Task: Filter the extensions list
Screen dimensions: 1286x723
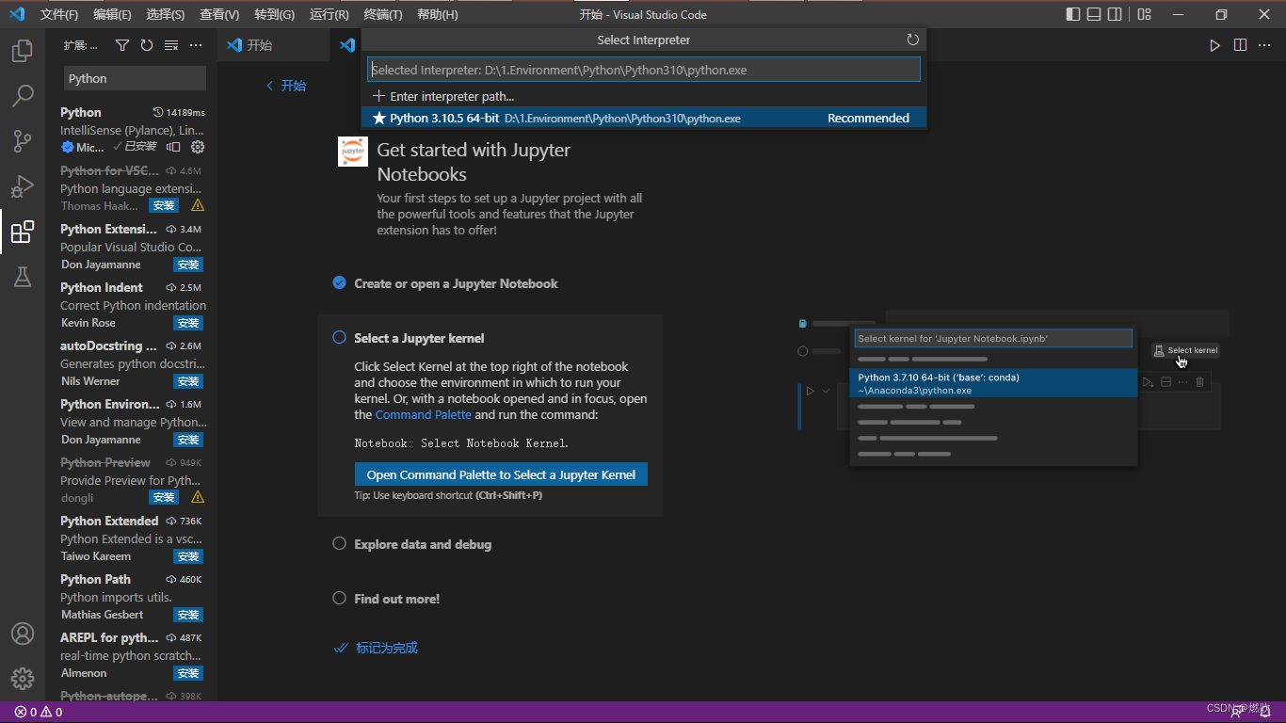Action: 121,44
